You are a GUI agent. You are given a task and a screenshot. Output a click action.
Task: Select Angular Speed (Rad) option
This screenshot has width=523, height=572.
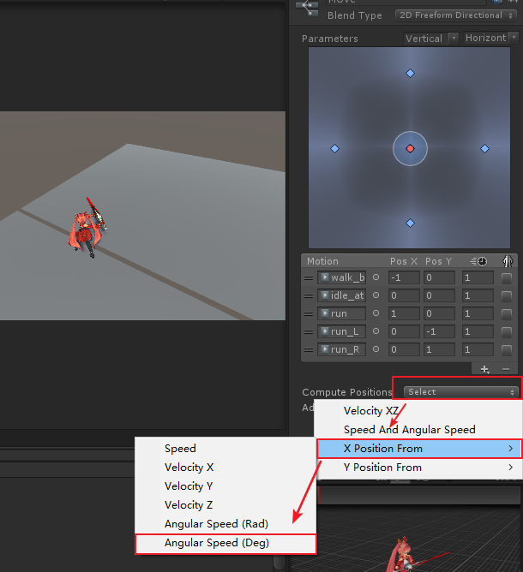225,524
